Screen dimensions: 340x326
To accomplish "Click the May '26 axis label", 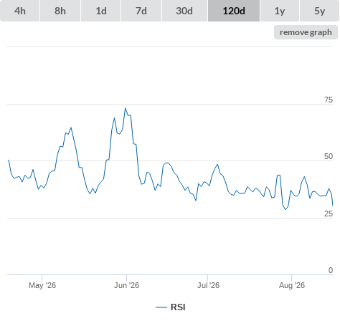I will pos(42,285).
